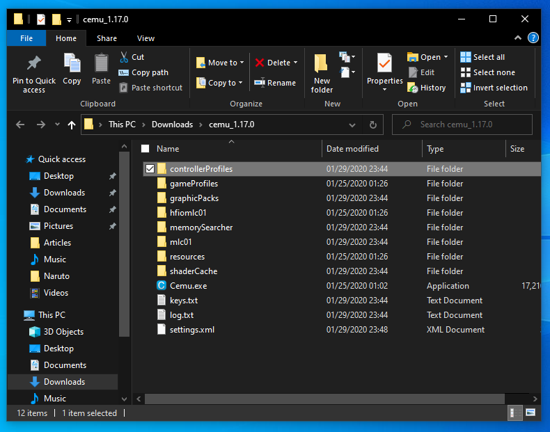Click cemu_1.17.0 in the breadcrumb path
The width and height of the screenshot is (550, 432).
(232, 125)
